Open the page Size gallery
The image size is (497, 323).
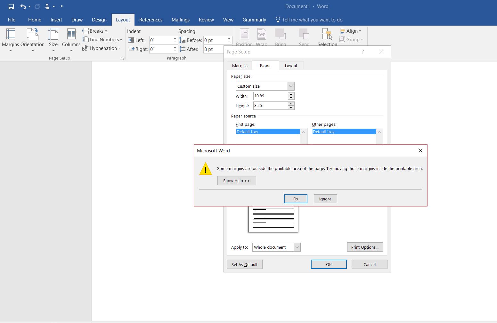pyautogui.click(x=53, y=40)
